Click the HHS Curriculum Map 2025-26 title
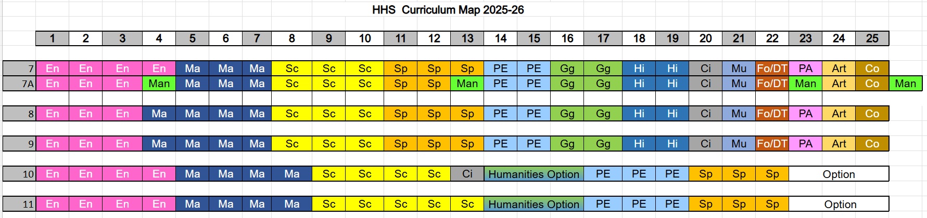927x218 pixels. (x=448, y=10)
